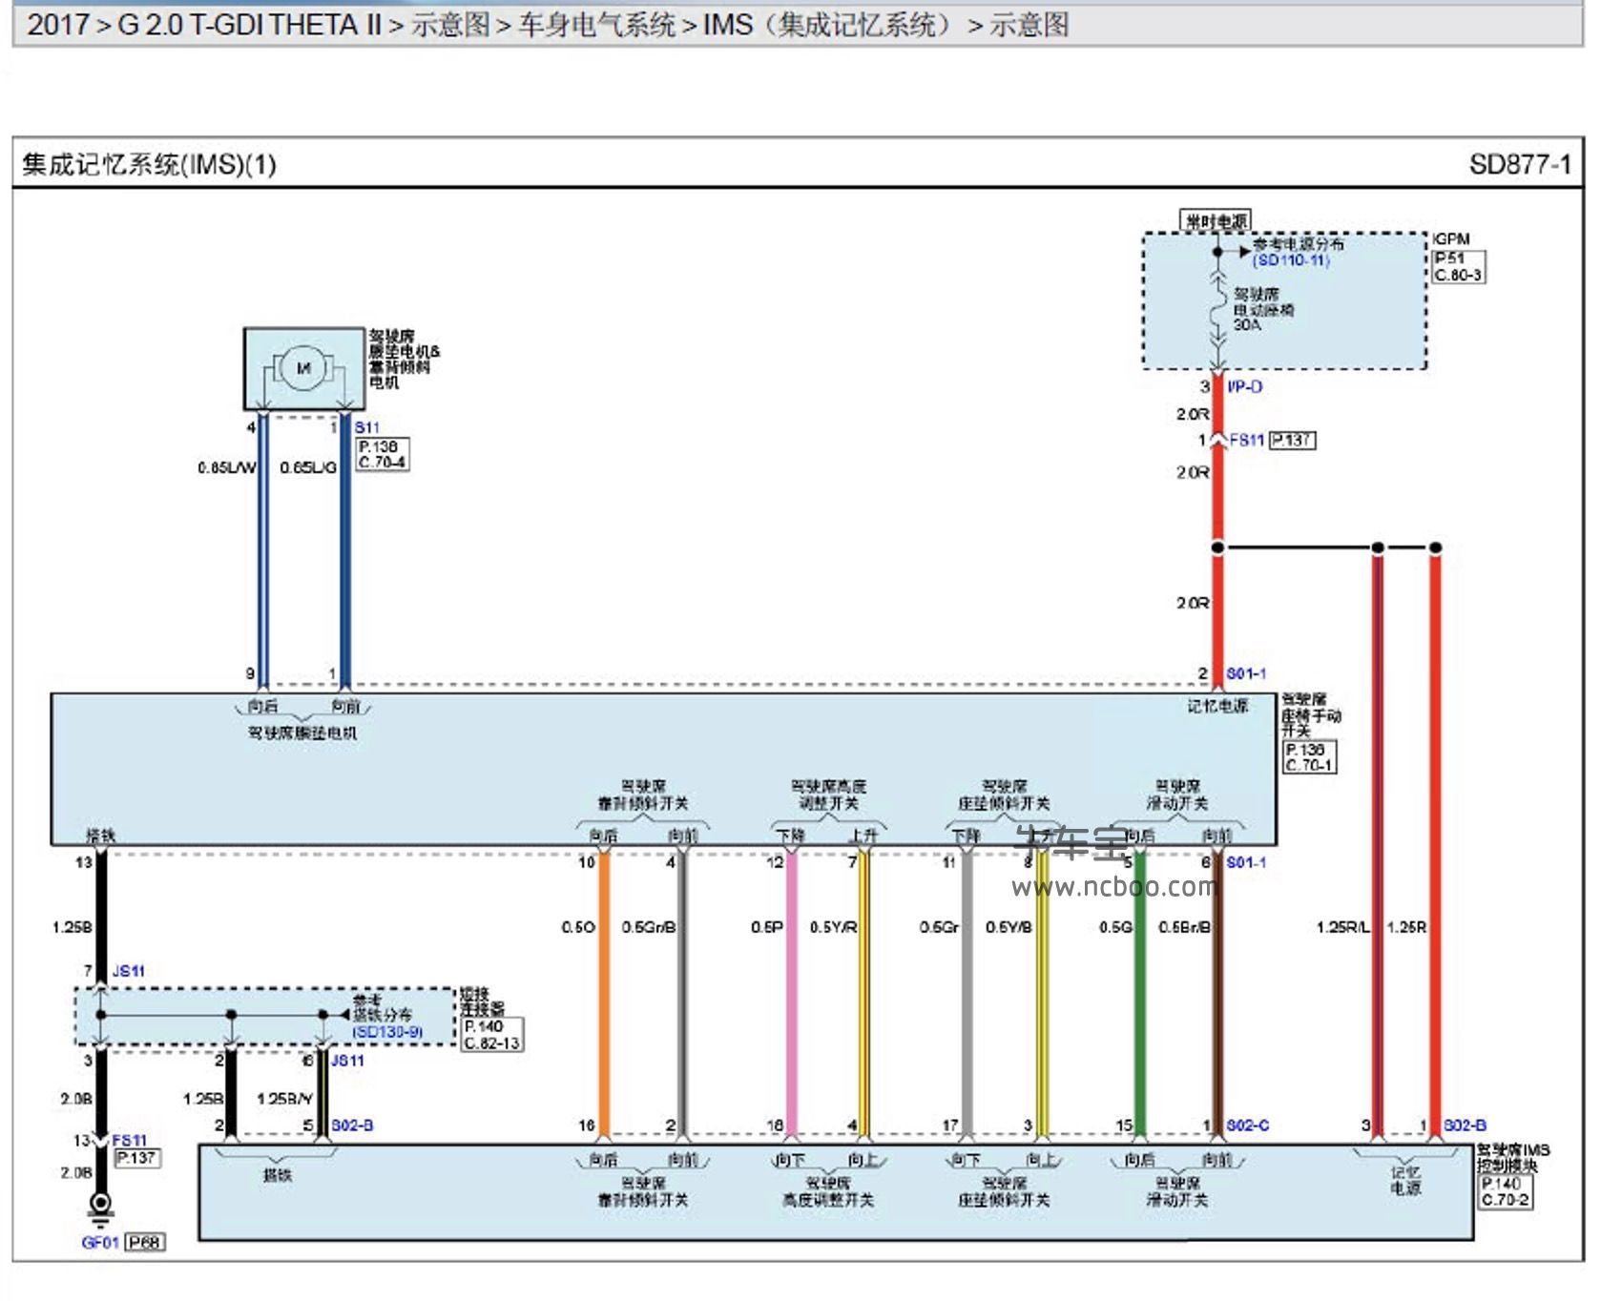Click the 0.5O orange wire label
Screen dimensions: 1601x1301
point(578,927)
